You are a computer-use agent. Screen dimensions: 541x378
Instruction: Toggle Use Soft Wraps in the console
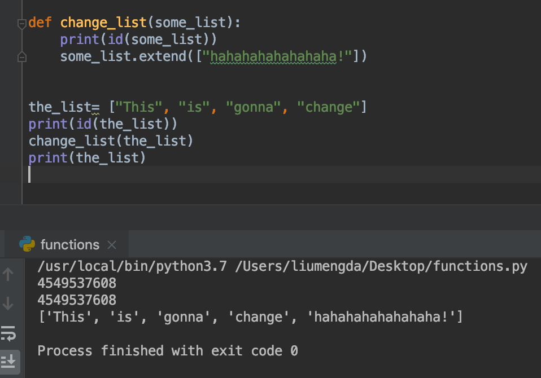[x=8, y=333]
